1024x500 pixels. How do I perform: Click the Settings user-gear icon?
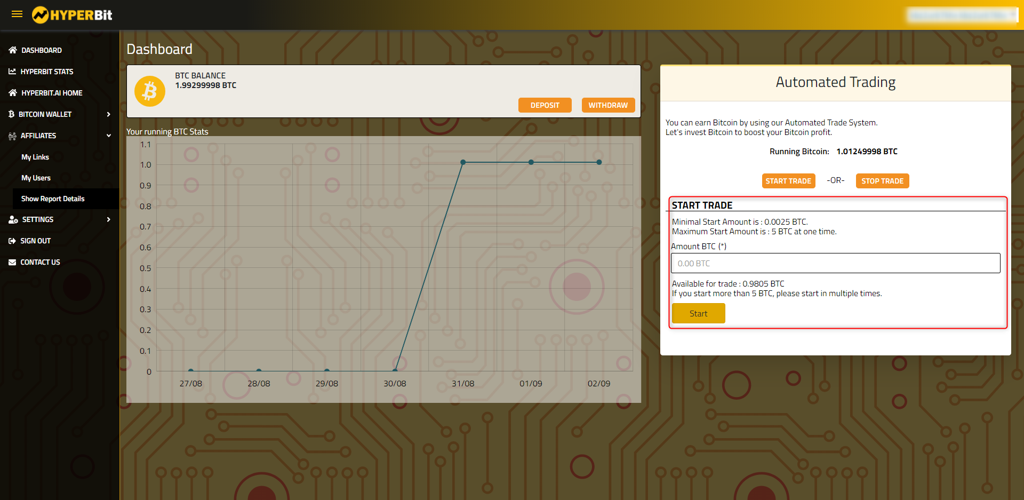pyautogui.click(x=13, y=220)
